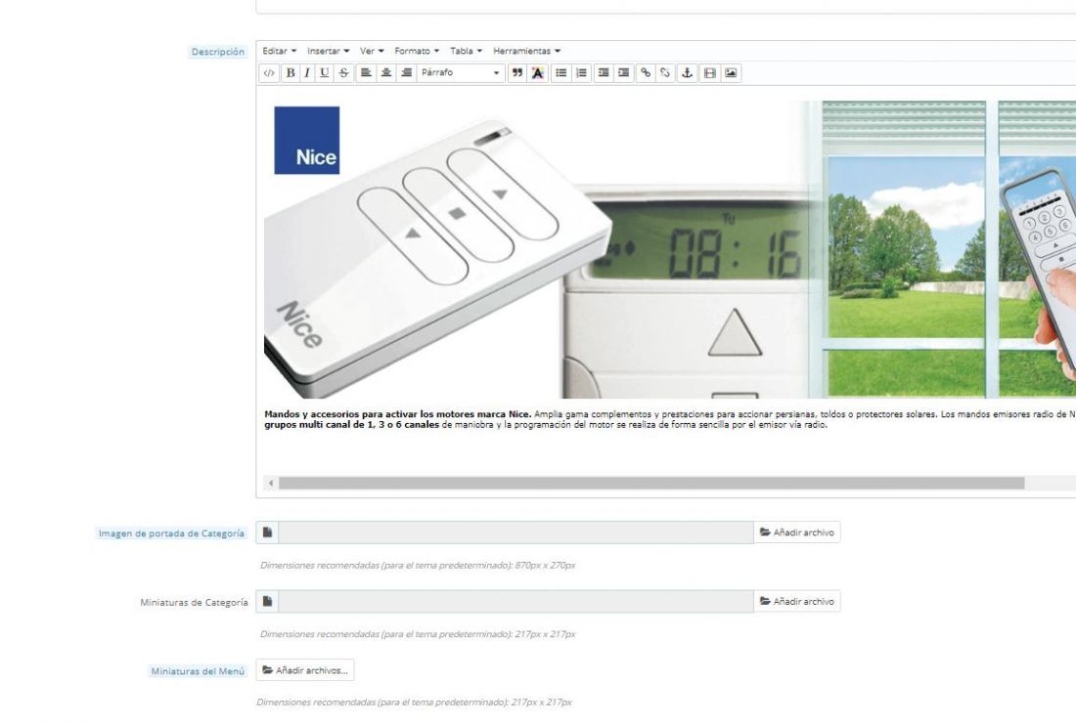Click the Imagen de portada de Categoría label

tap(171, 533)
